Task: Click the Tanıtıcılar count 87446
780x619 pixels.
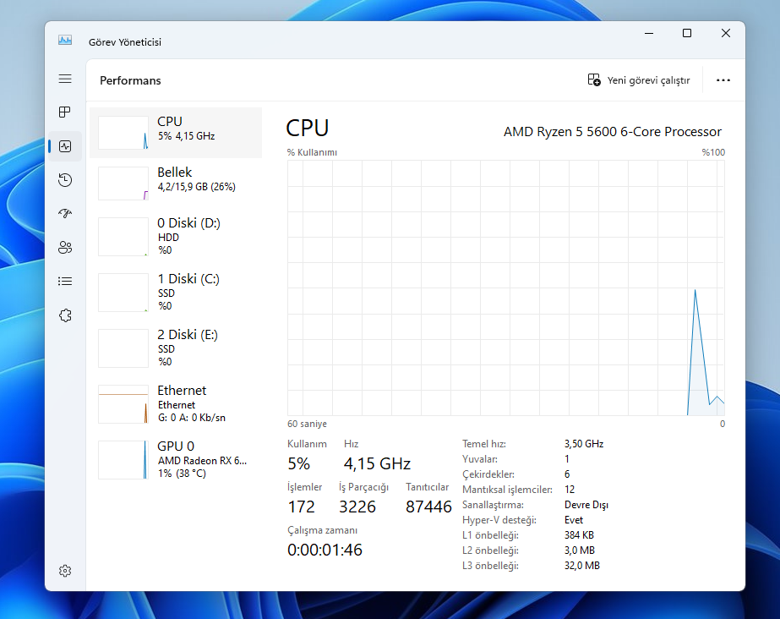Action: coord(428,507)
